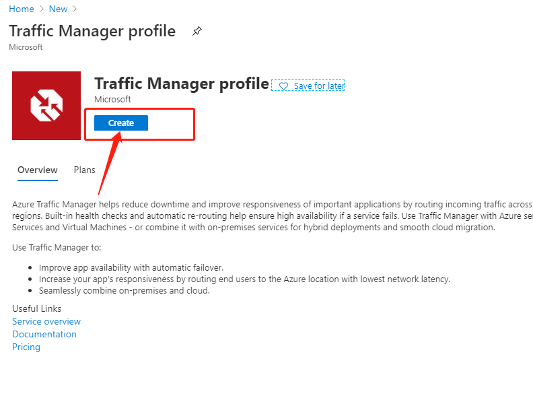
Task: Click the bold heading next to the logo
Action: click(182, 83)
